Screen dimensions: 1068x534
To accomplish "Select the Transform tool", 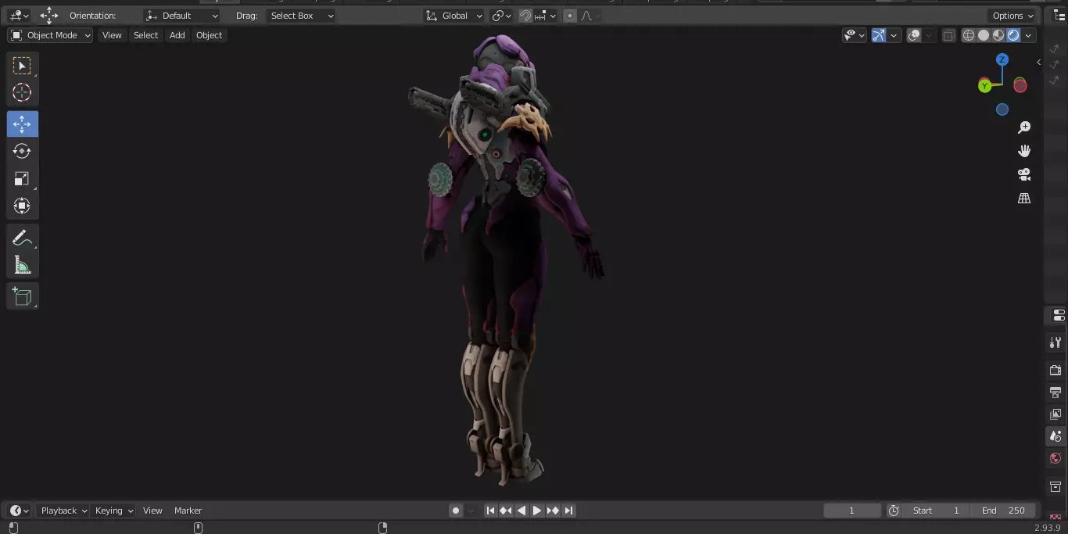I will pyautogui.click(x=22, y=206).
